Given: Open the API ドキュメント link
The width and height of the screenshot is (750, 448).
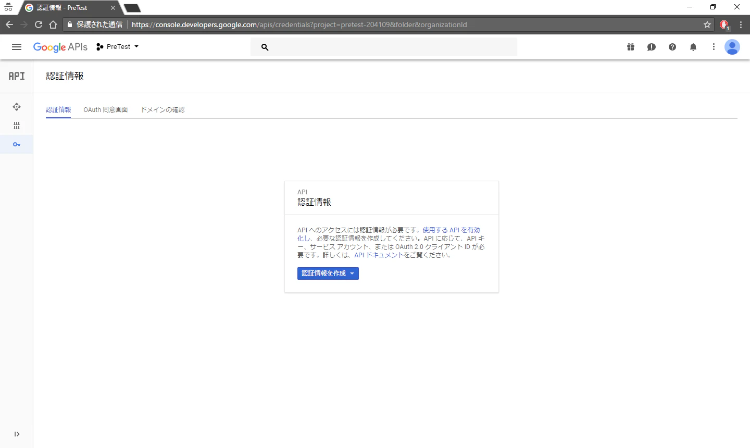Looking at the screenshot, I should tap(379, 255).
